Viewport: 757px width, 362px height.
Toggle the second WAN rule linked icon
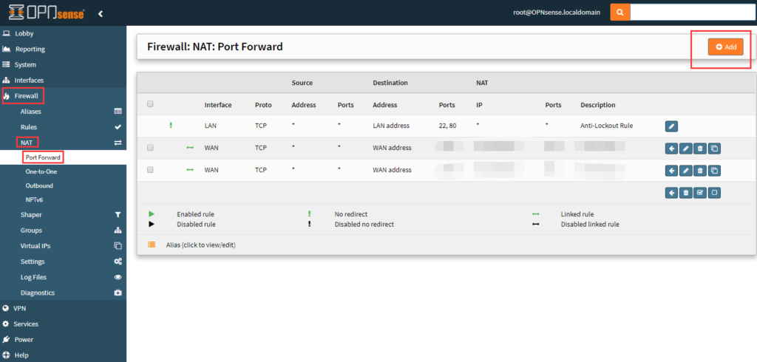pyautogui.click(x=190, y=170)
